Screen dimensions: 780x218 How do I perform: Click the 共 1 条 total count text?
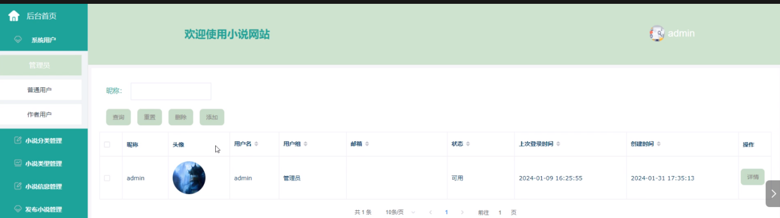click(x=363, y=213)
